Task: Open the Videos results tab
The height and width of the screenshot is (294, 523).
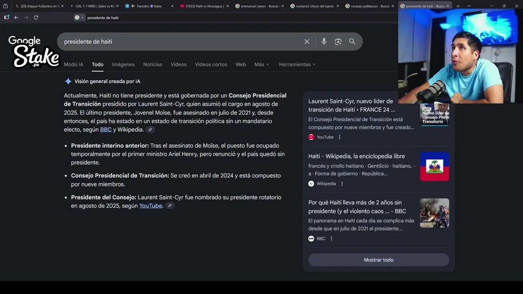Action: pyautogui.click(x=179, y=65)
